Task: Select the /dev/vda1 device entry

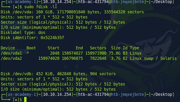Action: pos(11,53)
